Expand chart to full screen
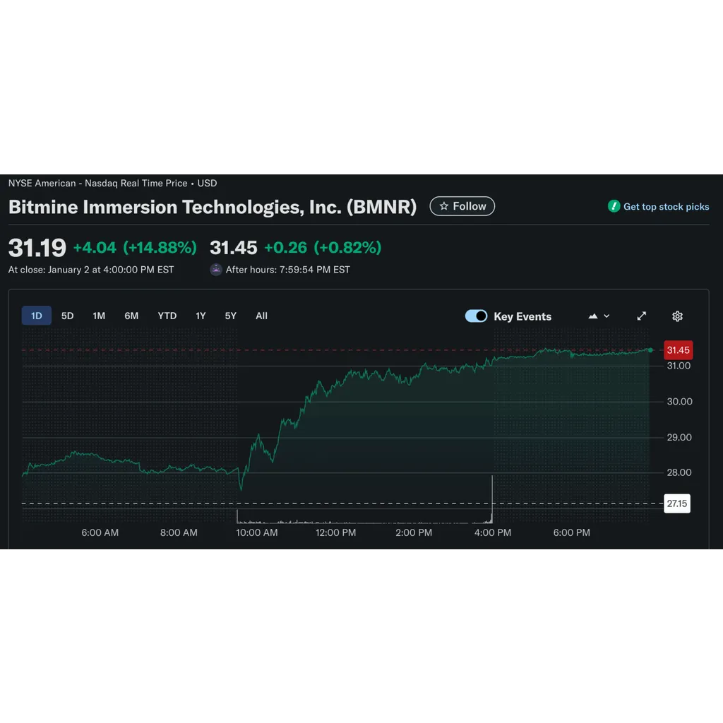This screenshot has height=723, width=723. point(641,316)
